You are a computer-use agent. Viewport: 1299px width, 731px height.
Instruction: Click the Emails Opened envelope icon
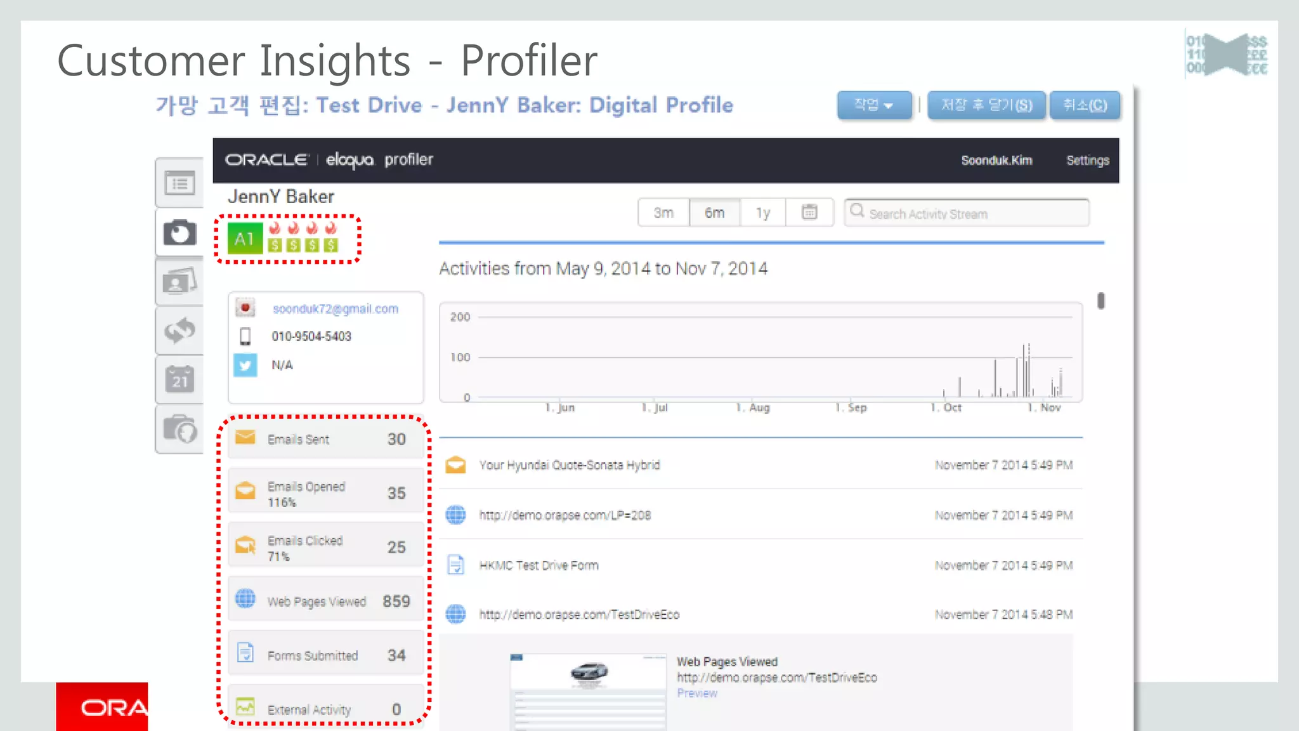[245, 491]
